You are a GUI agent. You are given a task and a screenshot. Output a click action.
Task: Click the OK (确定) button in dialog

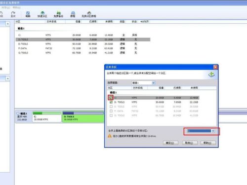tap(170, 143)
